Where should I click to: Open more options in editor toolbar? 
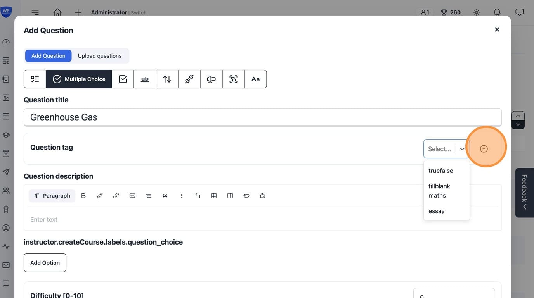[x=181, y=196]
